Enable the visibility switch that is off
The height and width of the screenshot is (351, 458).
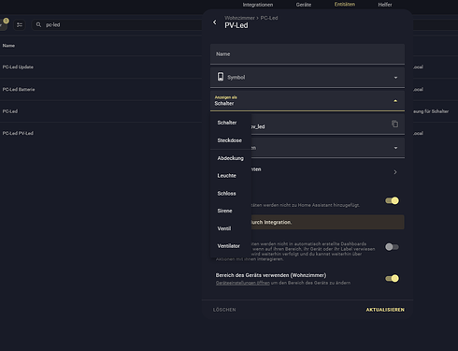(392, 247)
